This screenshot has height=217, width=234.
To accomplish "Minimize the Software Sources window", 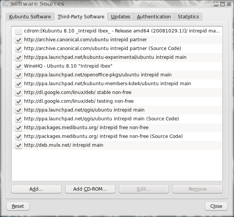I will pos(216,4).
